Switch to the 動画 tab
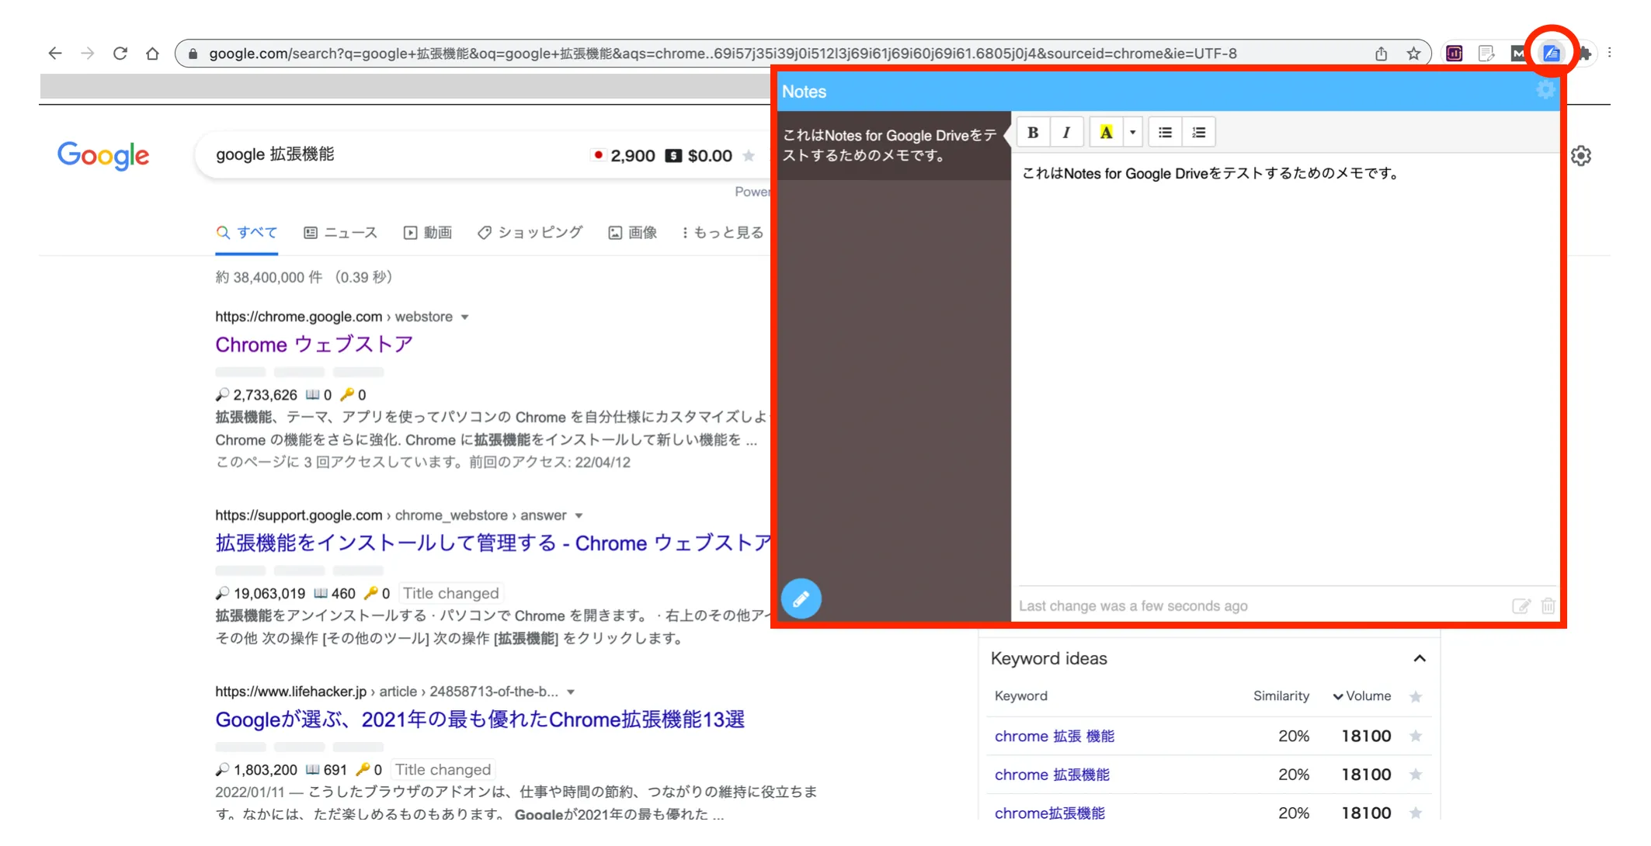Image resolution: width=1651 pixels, height=846 pixels. click(x=428, y=232)
